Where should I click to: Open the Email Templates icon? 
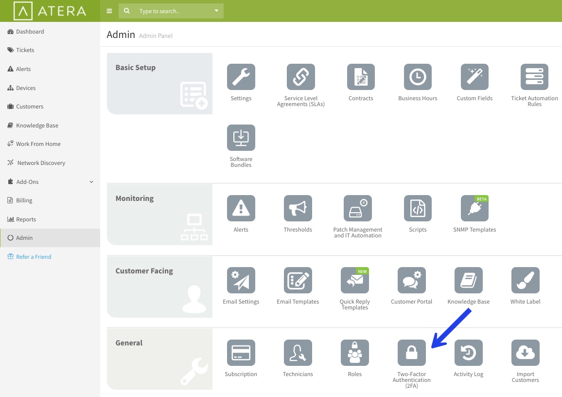coord(298,280)
